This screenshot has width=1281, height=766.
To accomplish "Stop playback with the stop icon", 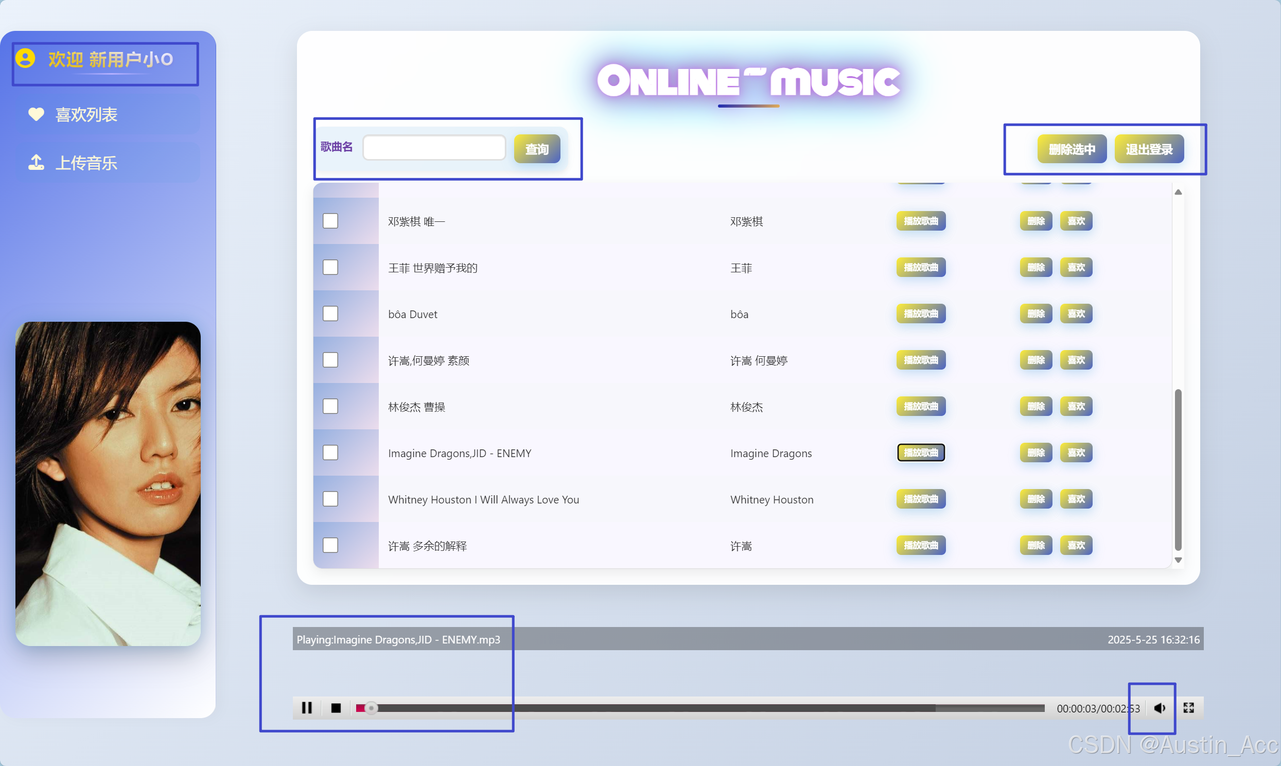I will (336, 708).
